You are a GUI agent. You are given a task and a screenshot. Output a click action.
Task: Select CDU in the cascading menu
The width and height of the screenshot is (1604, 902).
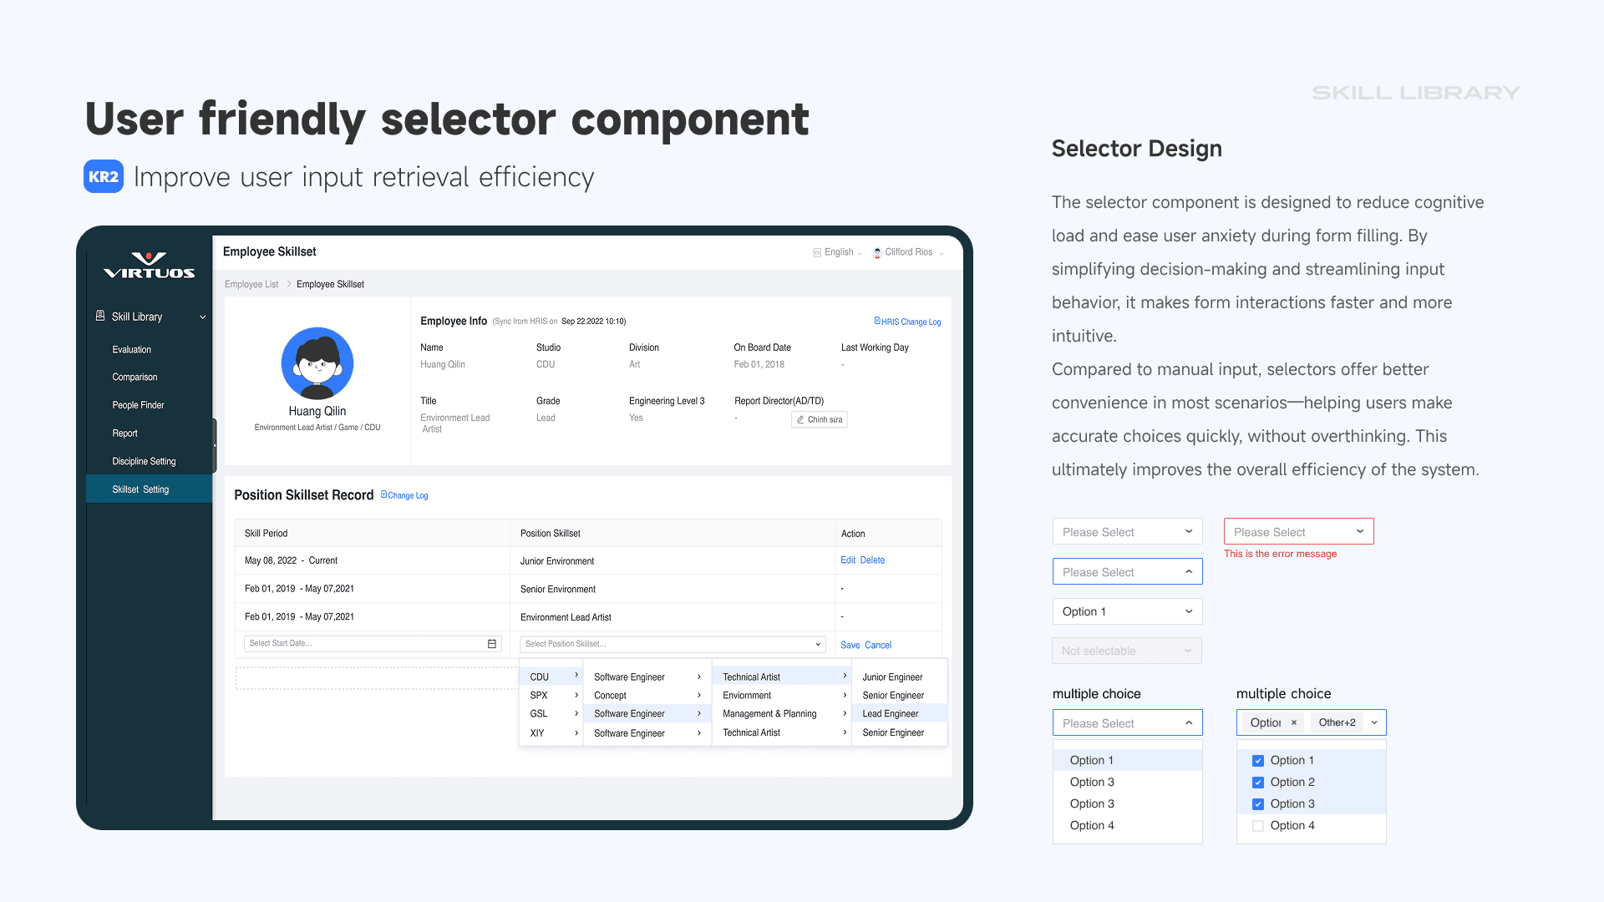coord(541,677)
